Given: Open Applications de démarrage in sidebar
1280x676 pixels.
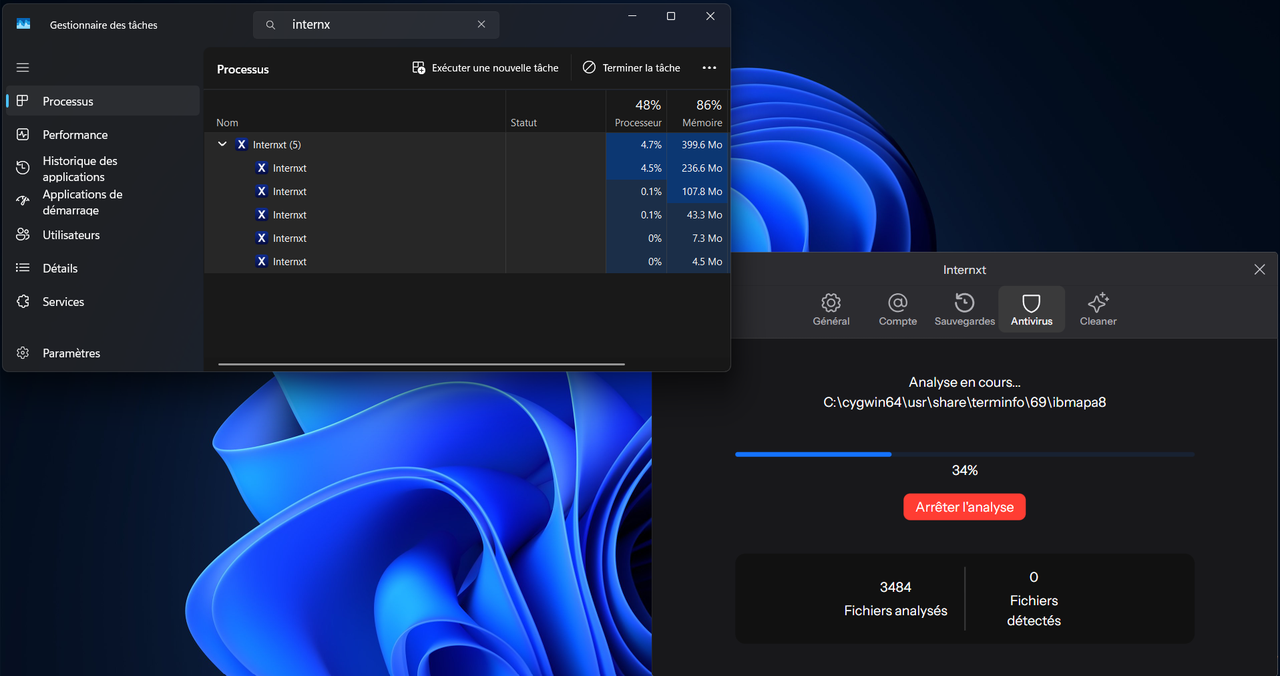Looking at the screenshot, I should coord(103,202).
